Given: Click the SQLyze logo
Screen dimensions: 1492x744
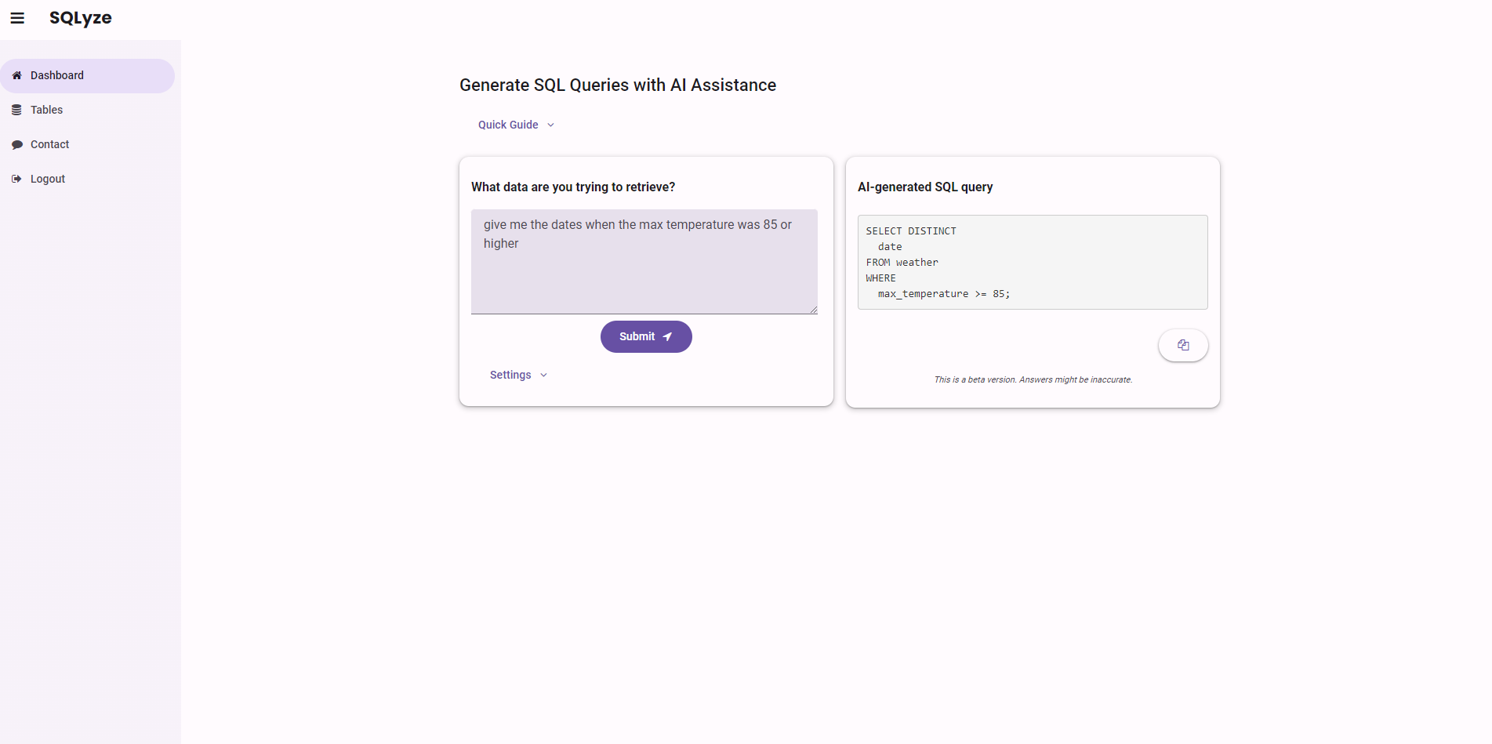Looking at the screenshot, I should [x=81, y=18].
